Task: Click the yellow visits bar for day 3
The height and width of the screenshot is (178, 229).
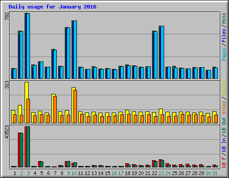Action: click(x=26, y=102)
